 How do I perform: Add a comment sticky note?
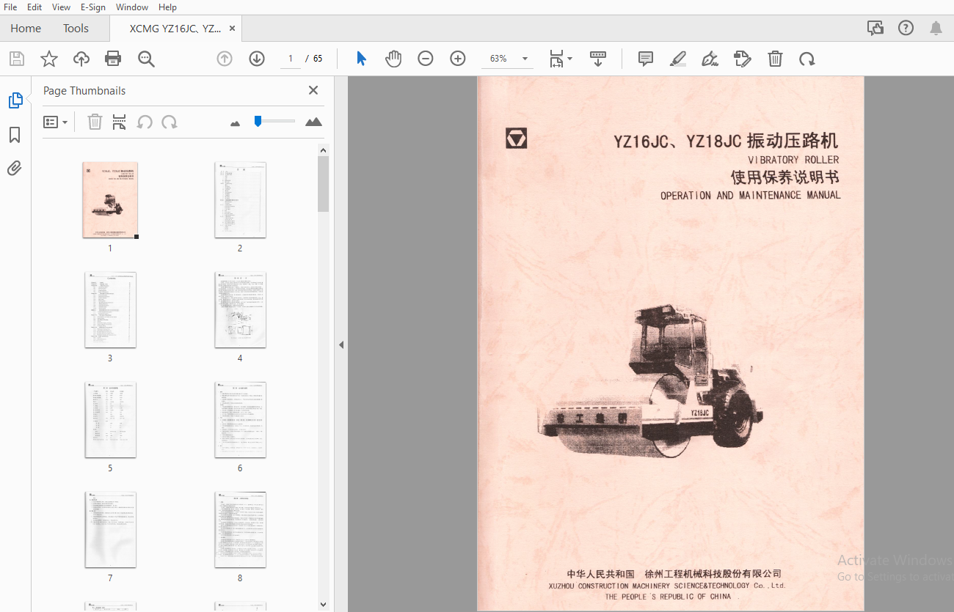click(x=646, y=59)
